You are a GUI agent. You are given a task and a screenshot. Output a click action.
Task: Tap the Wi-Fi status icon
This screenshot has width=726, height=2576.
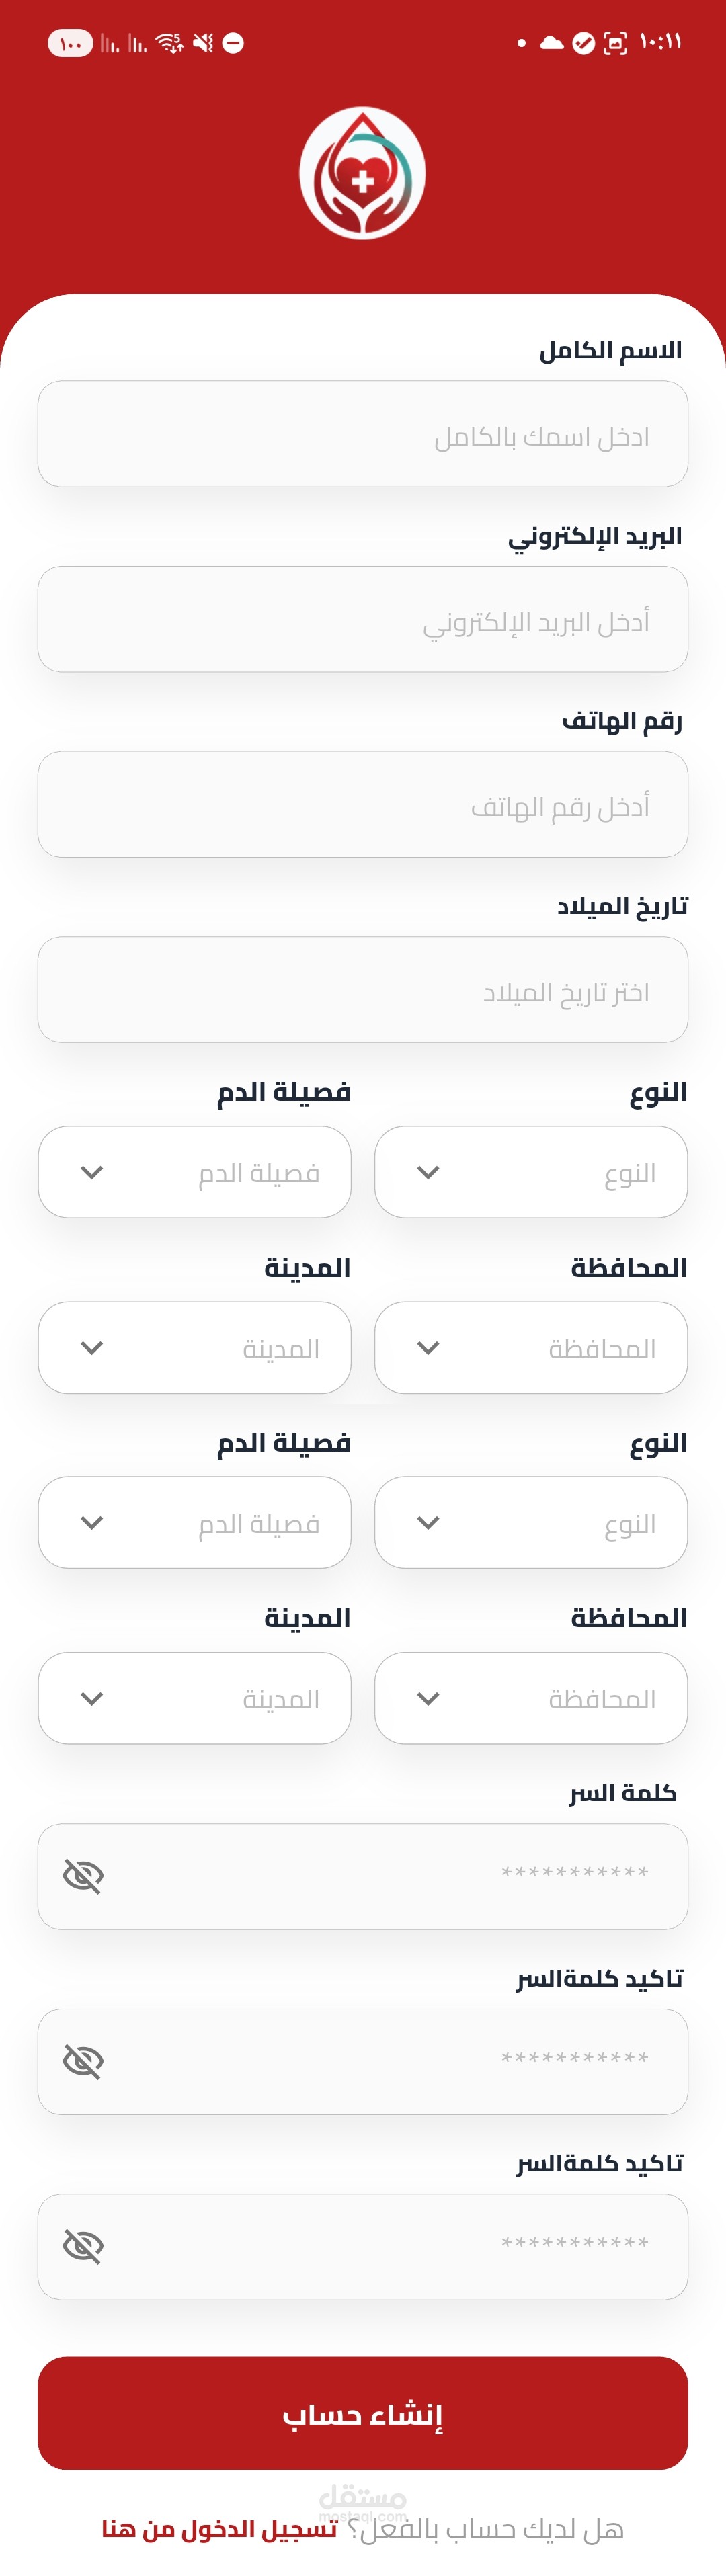pyautogui.click(x=169, y=43)
